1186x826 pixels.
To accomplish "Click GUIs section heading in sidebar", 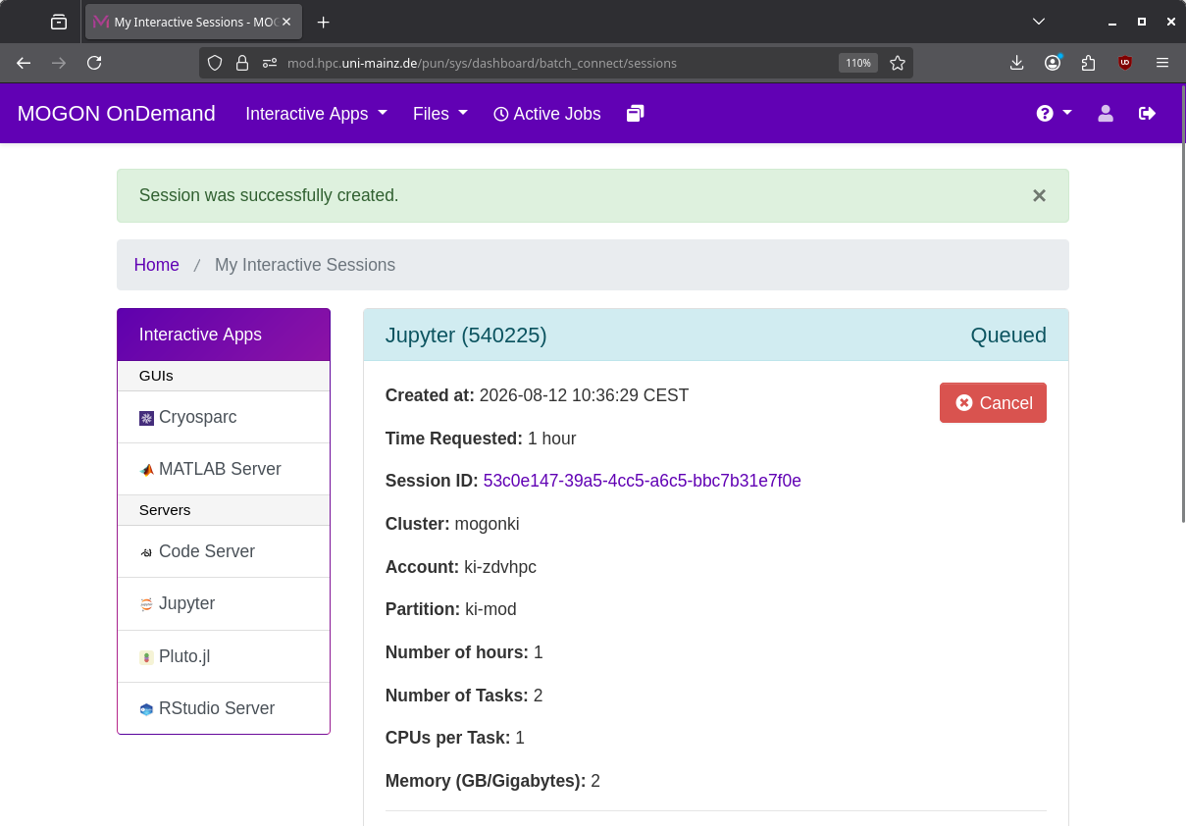I will pyautogui.click(x=156, y=376).
